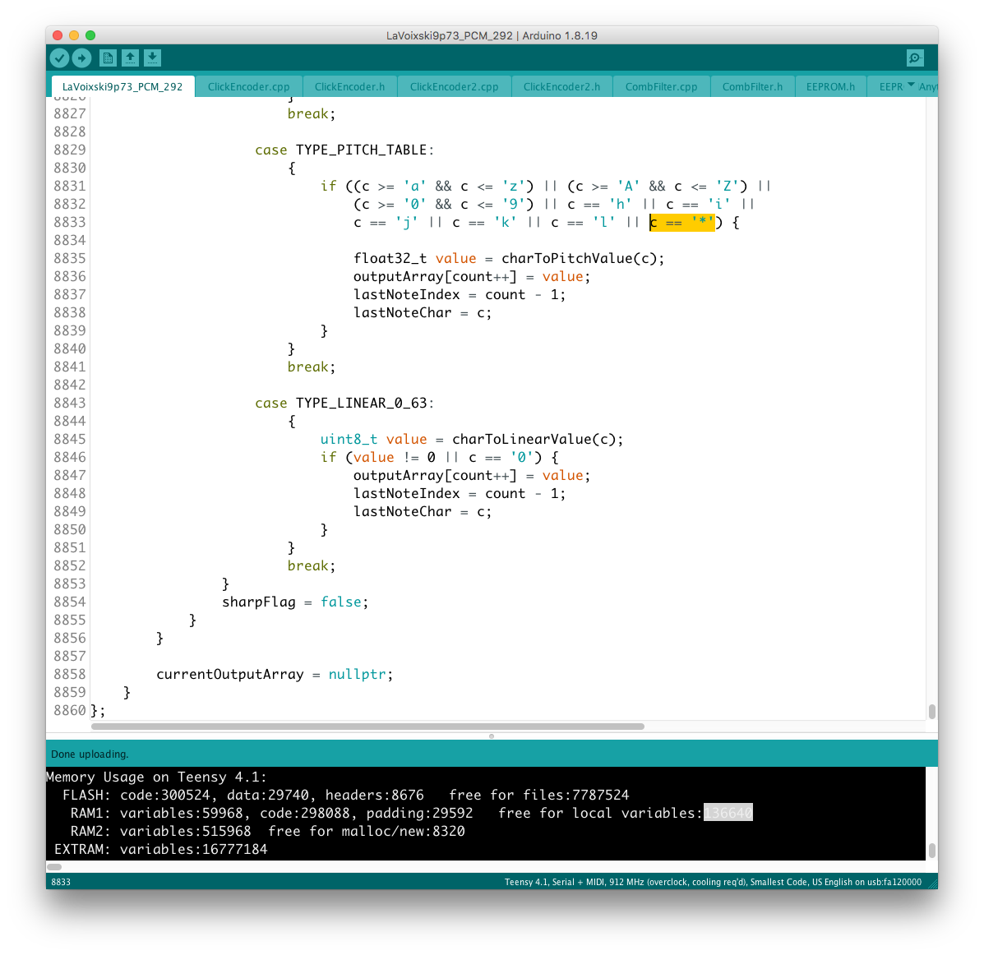984x955 pixels.
Task: Open the Serial Monitor magnifier icon
Action: tap(914, 58)
